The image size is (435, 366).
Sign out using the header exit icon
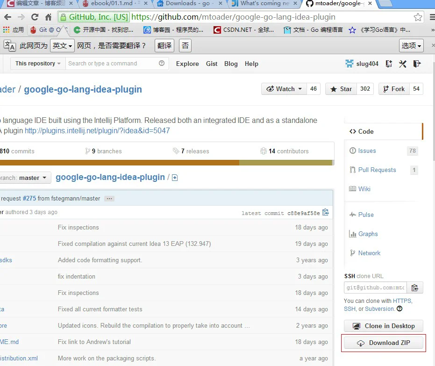417,64
